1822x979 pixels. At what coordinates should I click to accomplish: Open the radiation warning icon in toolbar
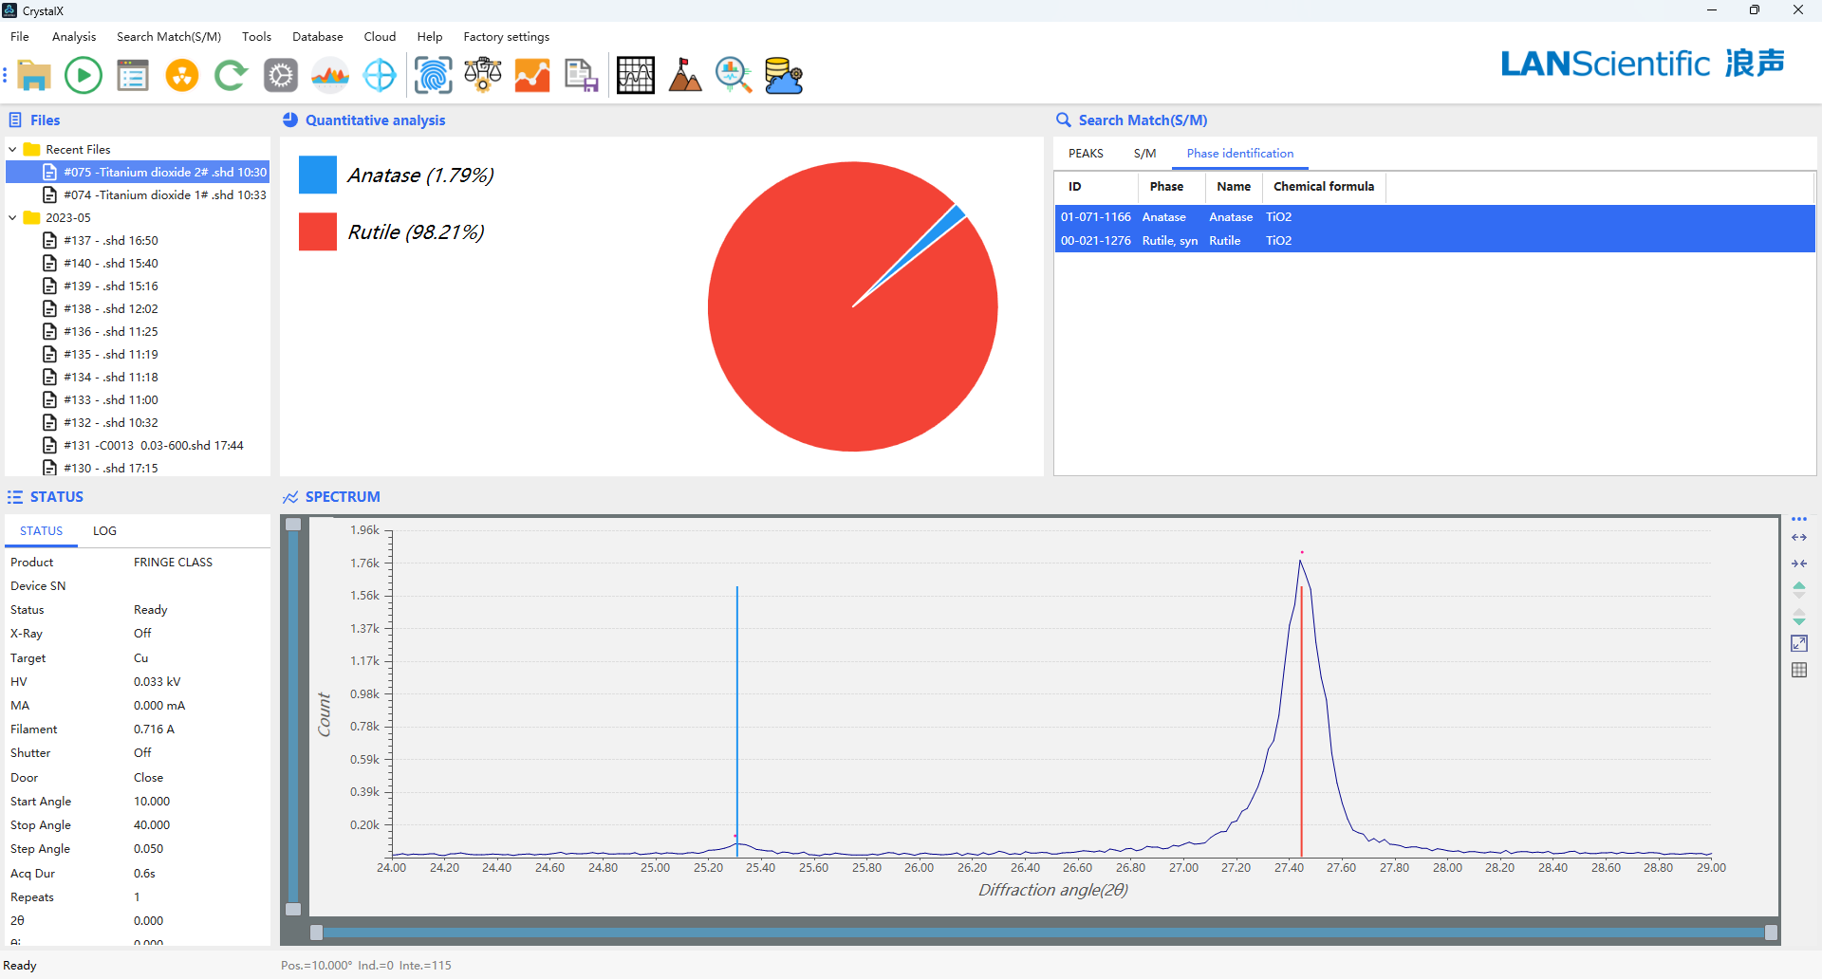pyautogui.click(x=182, y=75)
